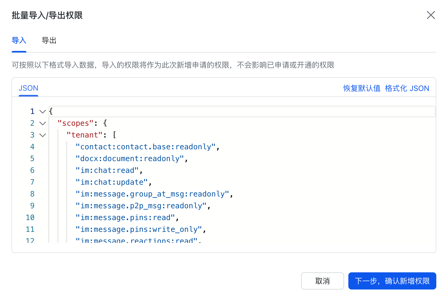
Task: Collapse the root object on line 1
Action: click(43, 111)
